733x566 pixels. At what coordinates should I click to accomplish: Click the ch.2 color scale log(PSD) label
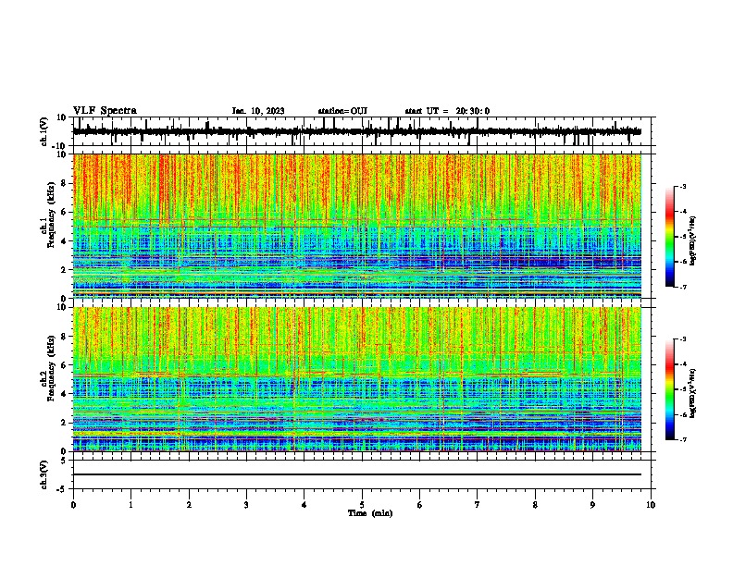pos(693,394)
